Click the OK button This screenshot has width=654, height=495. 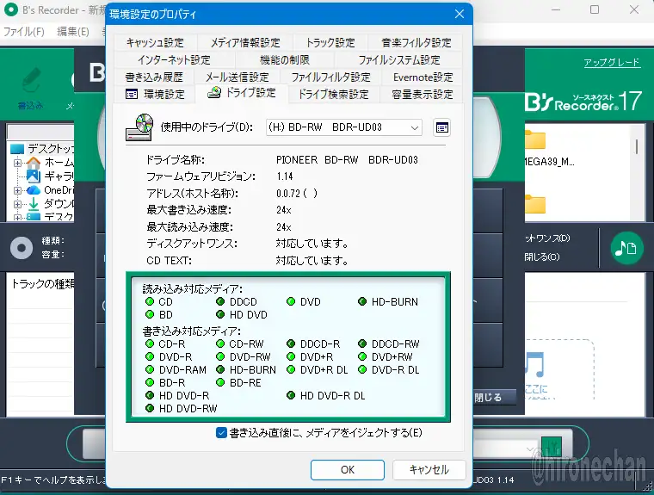click(347, 470)
